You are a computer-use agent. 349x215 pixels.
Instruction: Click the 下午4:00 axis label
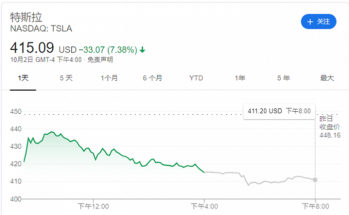coord(204,206)
